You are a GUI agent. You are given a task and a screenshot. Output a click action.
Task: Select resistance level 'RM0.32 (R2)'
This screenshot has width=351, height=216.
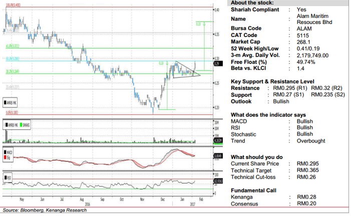(x=326, y=88)
